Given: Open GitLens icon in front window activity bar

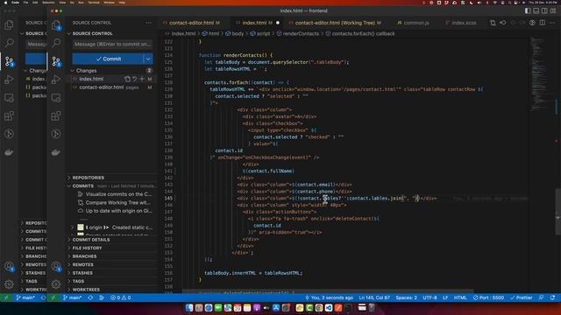Looking at the screenshot, I should (x=56, y=134).
